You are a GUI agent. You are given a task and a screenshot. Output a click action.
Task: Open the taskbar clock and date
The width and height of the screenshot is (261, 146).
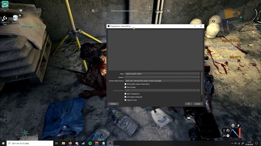pyautogui.click(x=249, y=143)
